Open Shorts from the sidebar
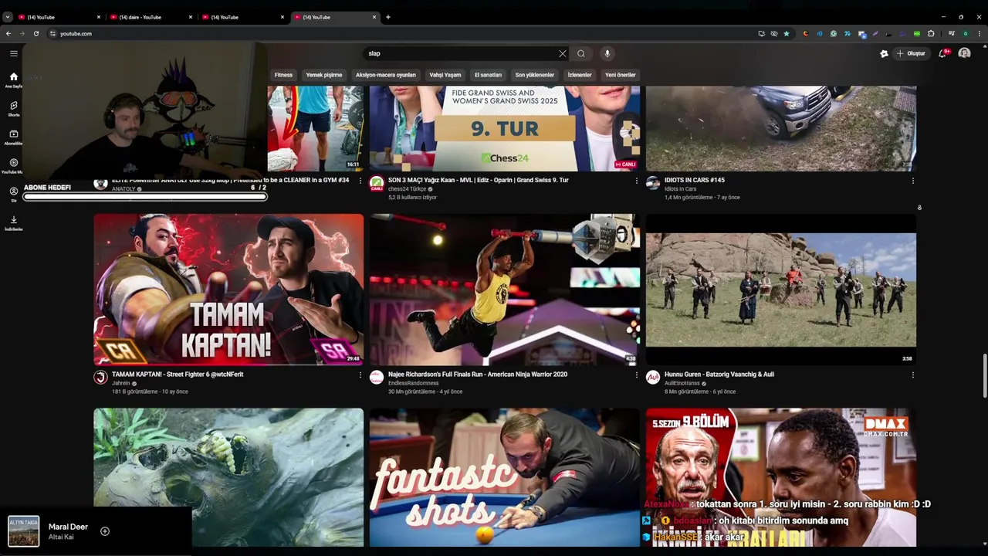The image size is (988, 556). click(14, 108)
